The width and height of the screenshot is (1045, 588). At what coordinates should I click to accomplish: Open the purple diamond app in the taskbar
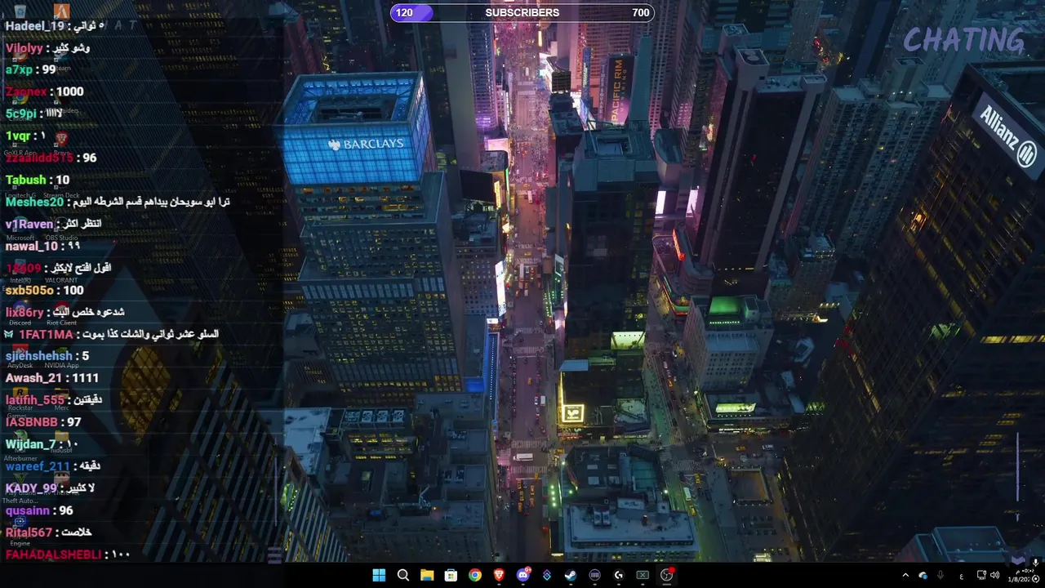547,575
